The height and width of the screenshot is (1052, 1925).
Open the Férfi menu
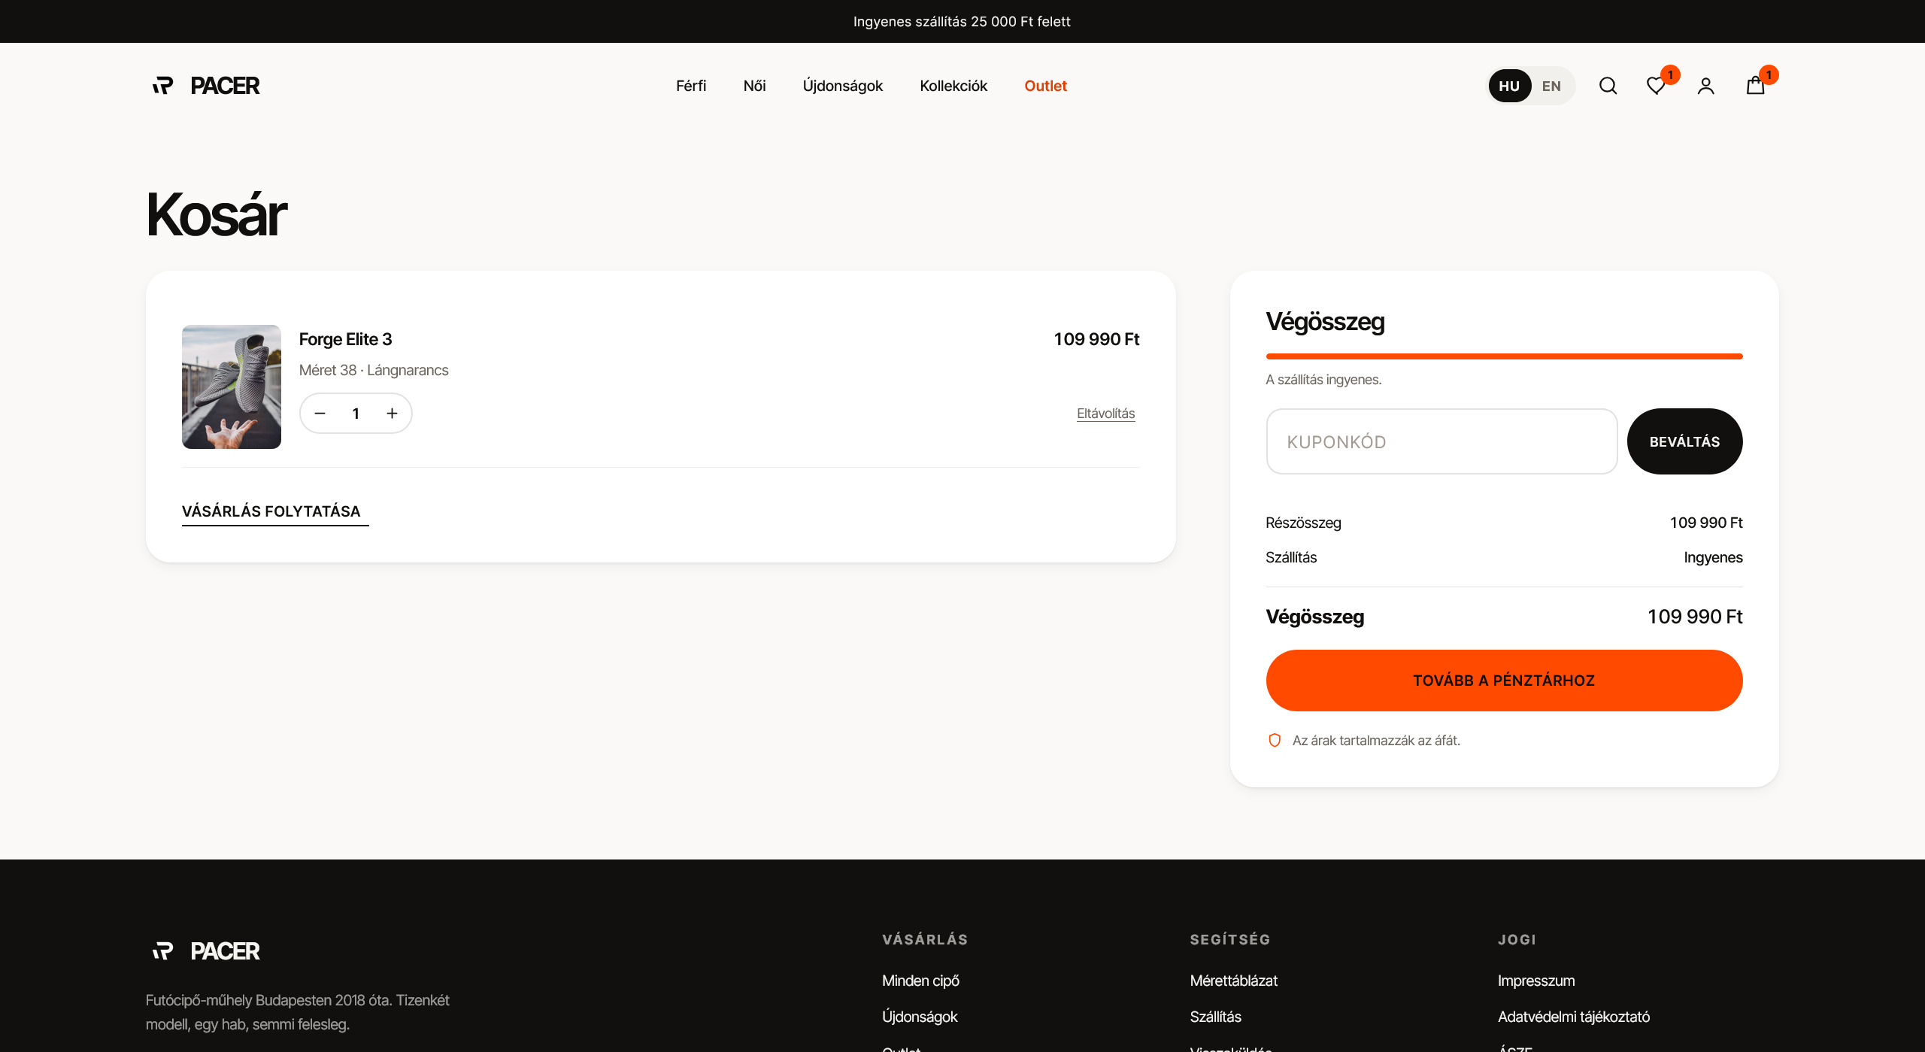tap(691, 86)
